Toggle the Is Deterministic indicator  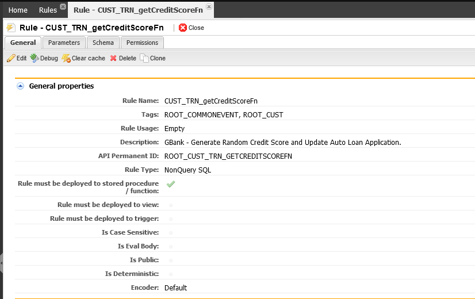click(x=171, y=274)
